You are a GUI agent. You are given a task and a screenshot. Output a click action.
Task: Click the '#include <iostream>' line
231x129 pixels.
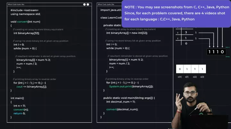pos(23,10)
